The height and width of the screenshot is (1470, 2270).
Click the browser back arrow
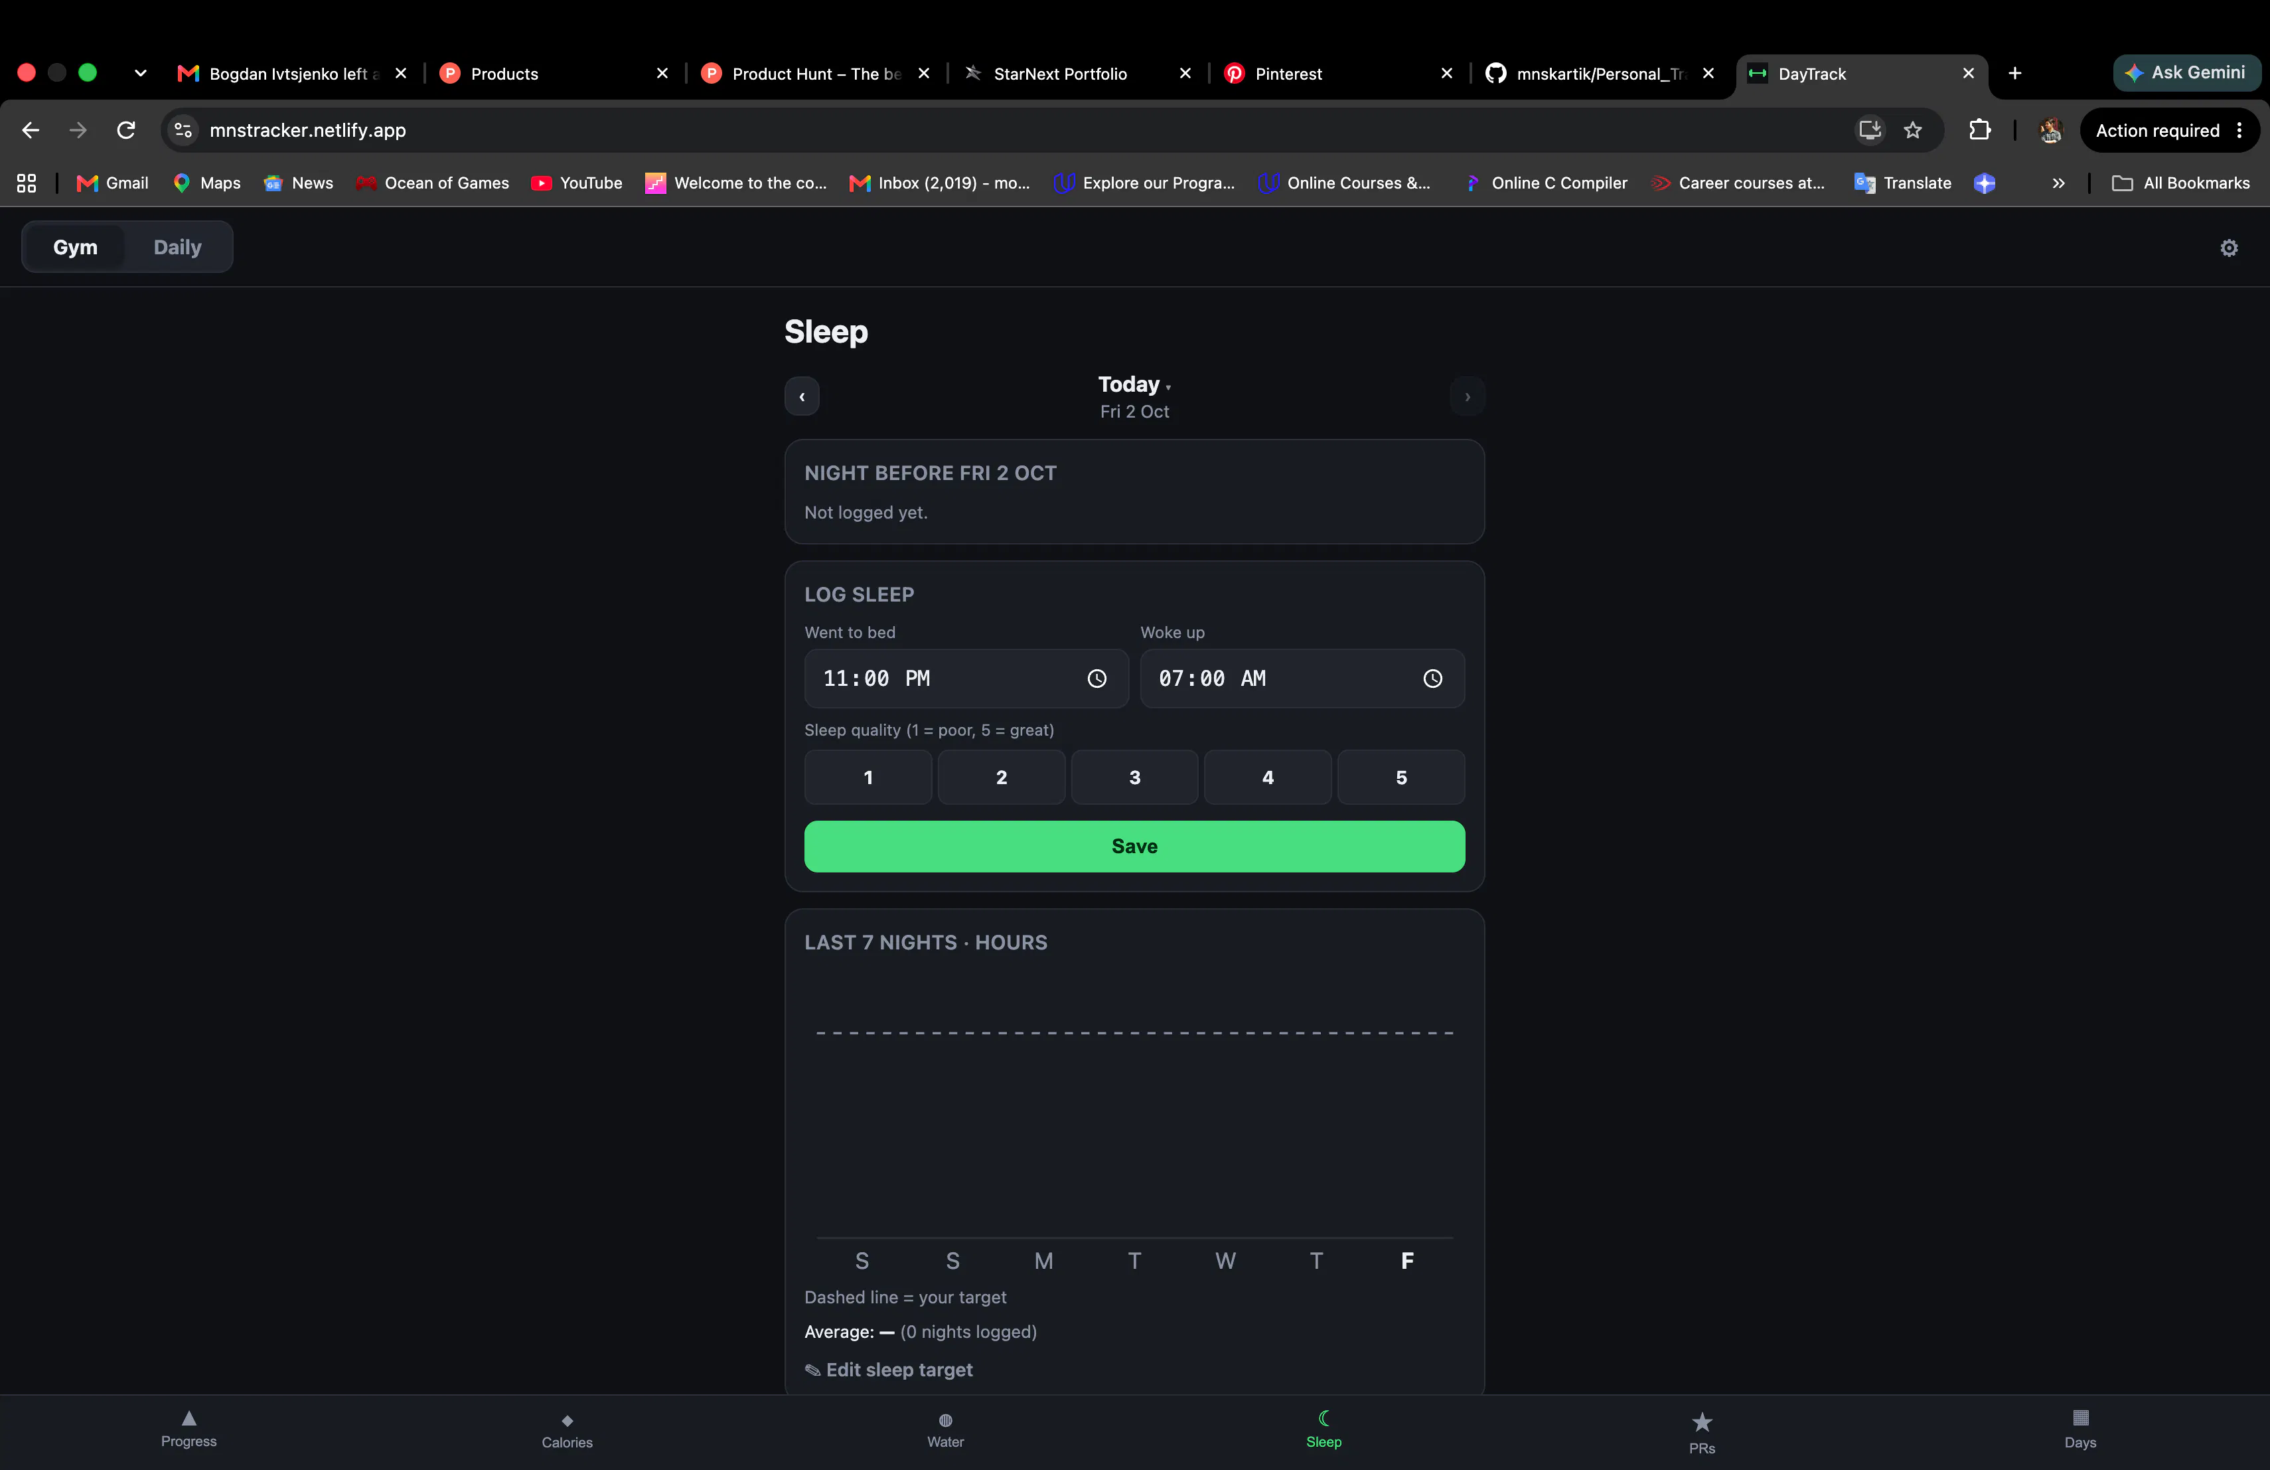click(31, 129)
